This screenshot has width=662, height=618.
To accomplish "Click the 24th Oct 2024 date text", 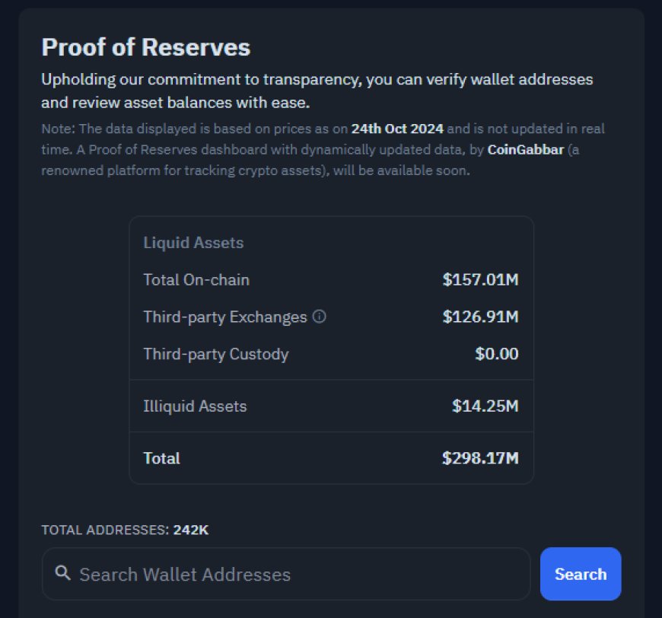I will click(397, 129).
